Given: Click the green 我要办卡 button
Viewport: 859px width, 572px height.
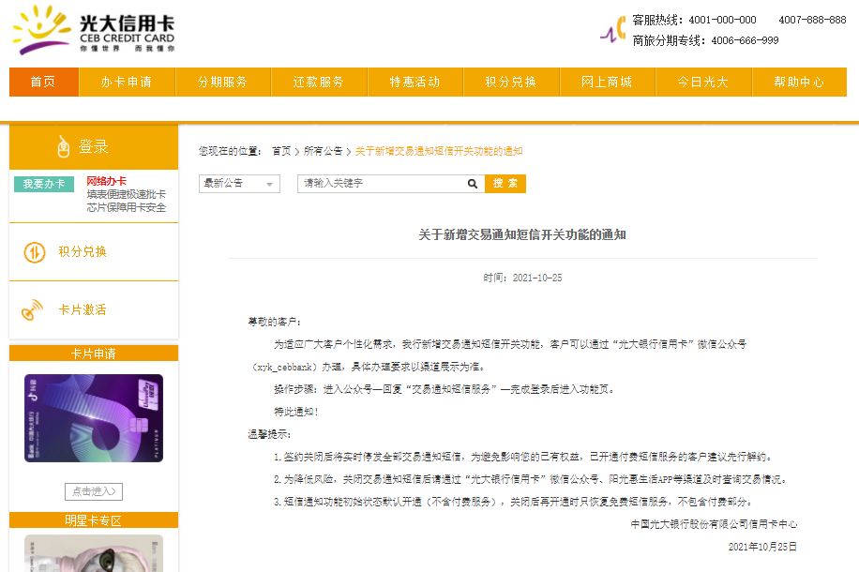Looking at the screenshot, I should pos(44,184).
